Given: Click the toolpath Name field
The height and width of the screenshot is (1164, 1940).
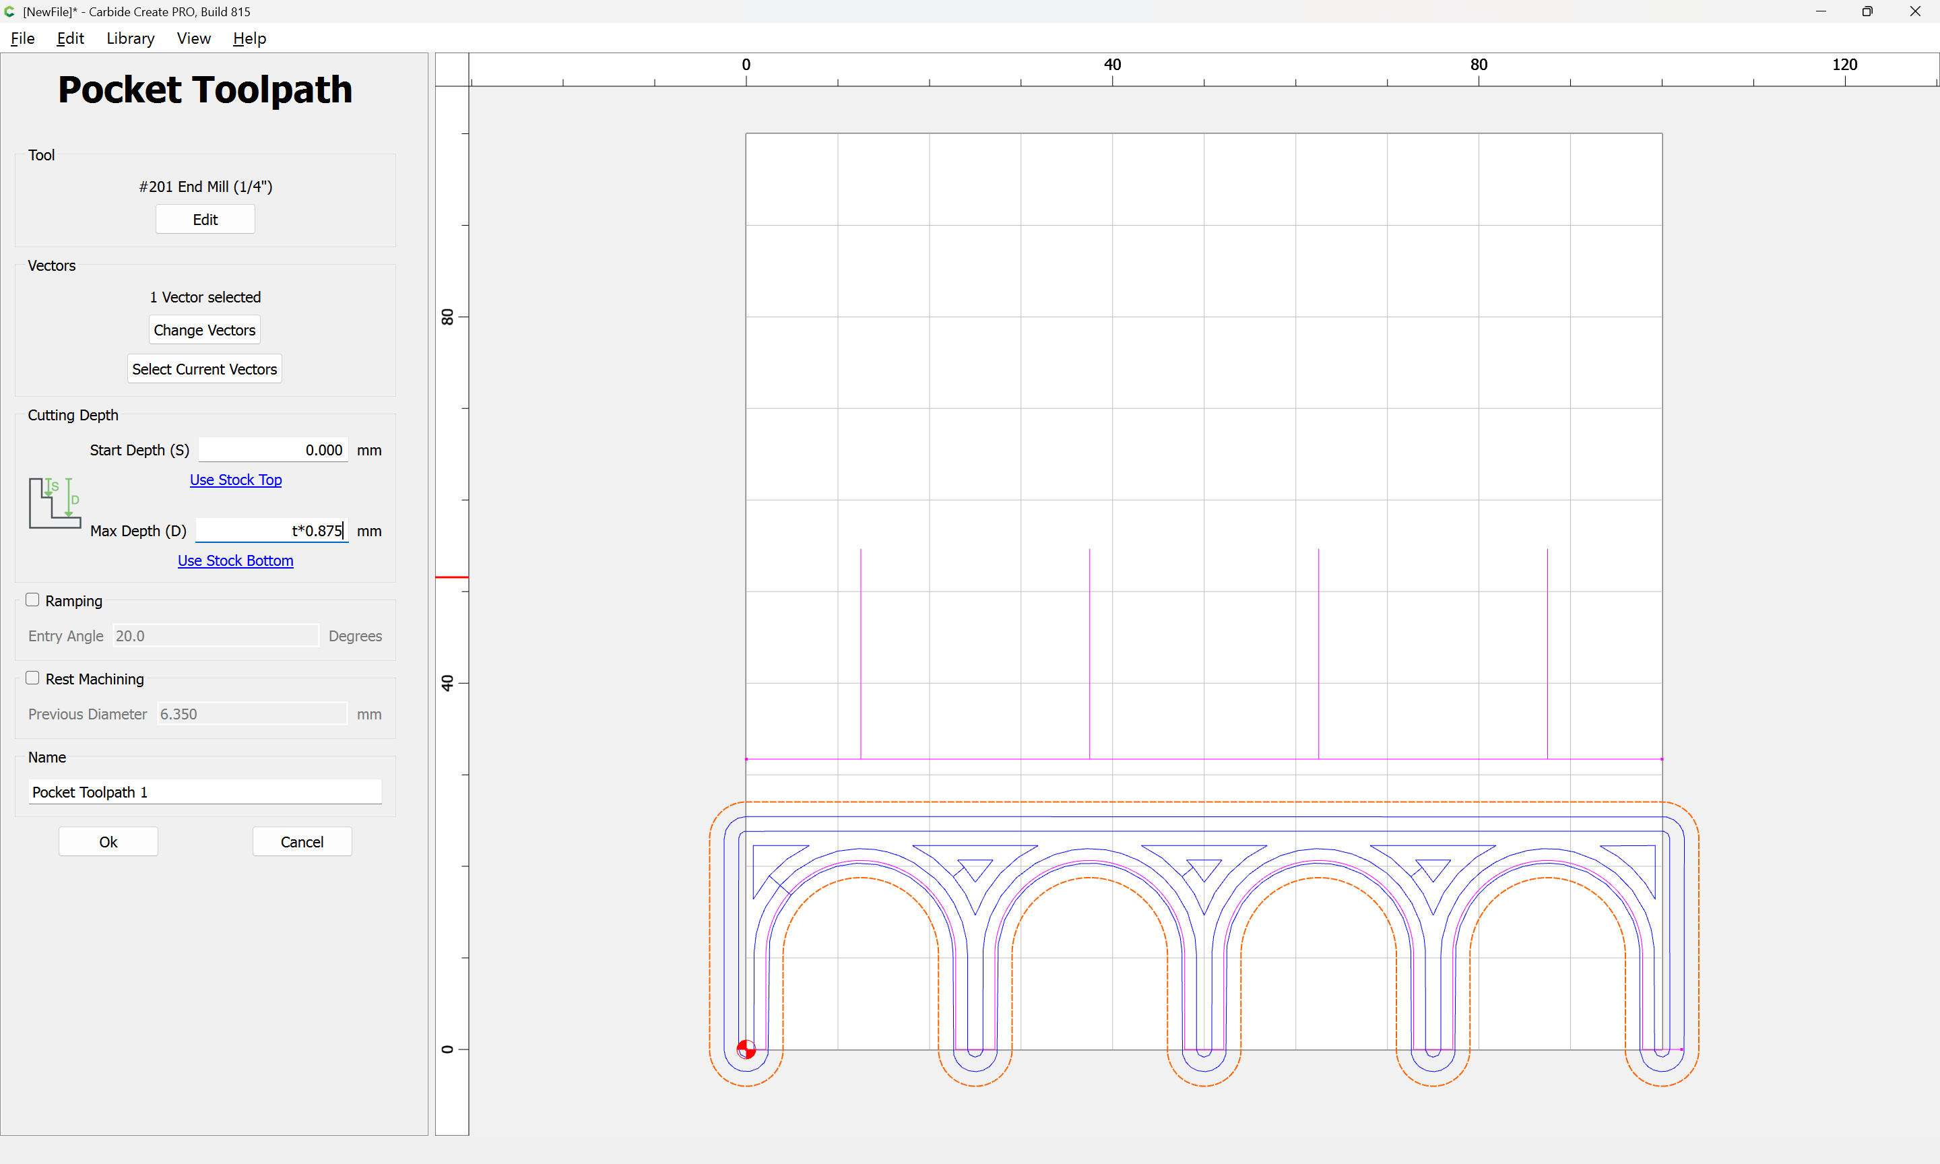Looking at the screenshot, I should 205,792.
